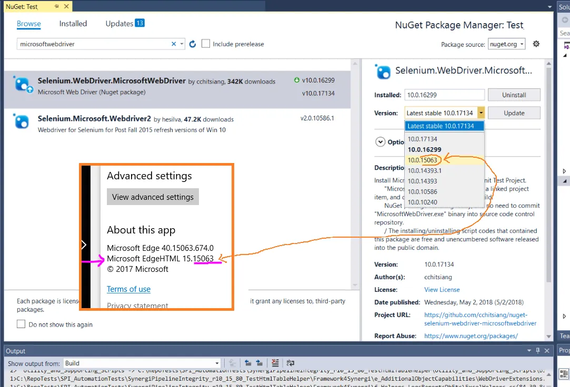Click package search input field
This screenshot has width=570, height=387.
[x=95, y=44]
